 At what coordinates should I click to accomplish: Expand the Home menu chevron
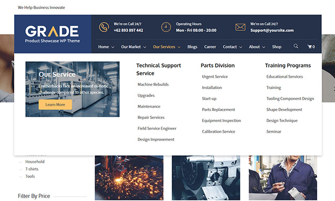[113, 47]
